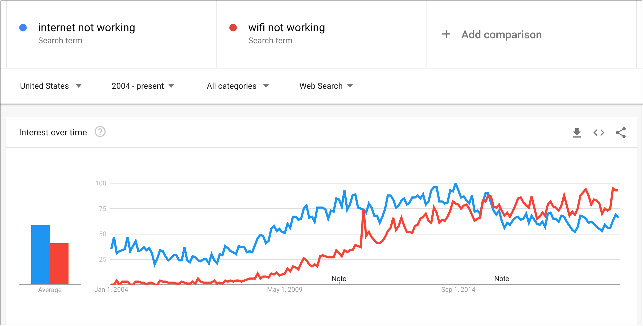Image resolution: width=643 pixels, height=326 pixels.
Task: Click Add comparison
Action: click(502, 35)
